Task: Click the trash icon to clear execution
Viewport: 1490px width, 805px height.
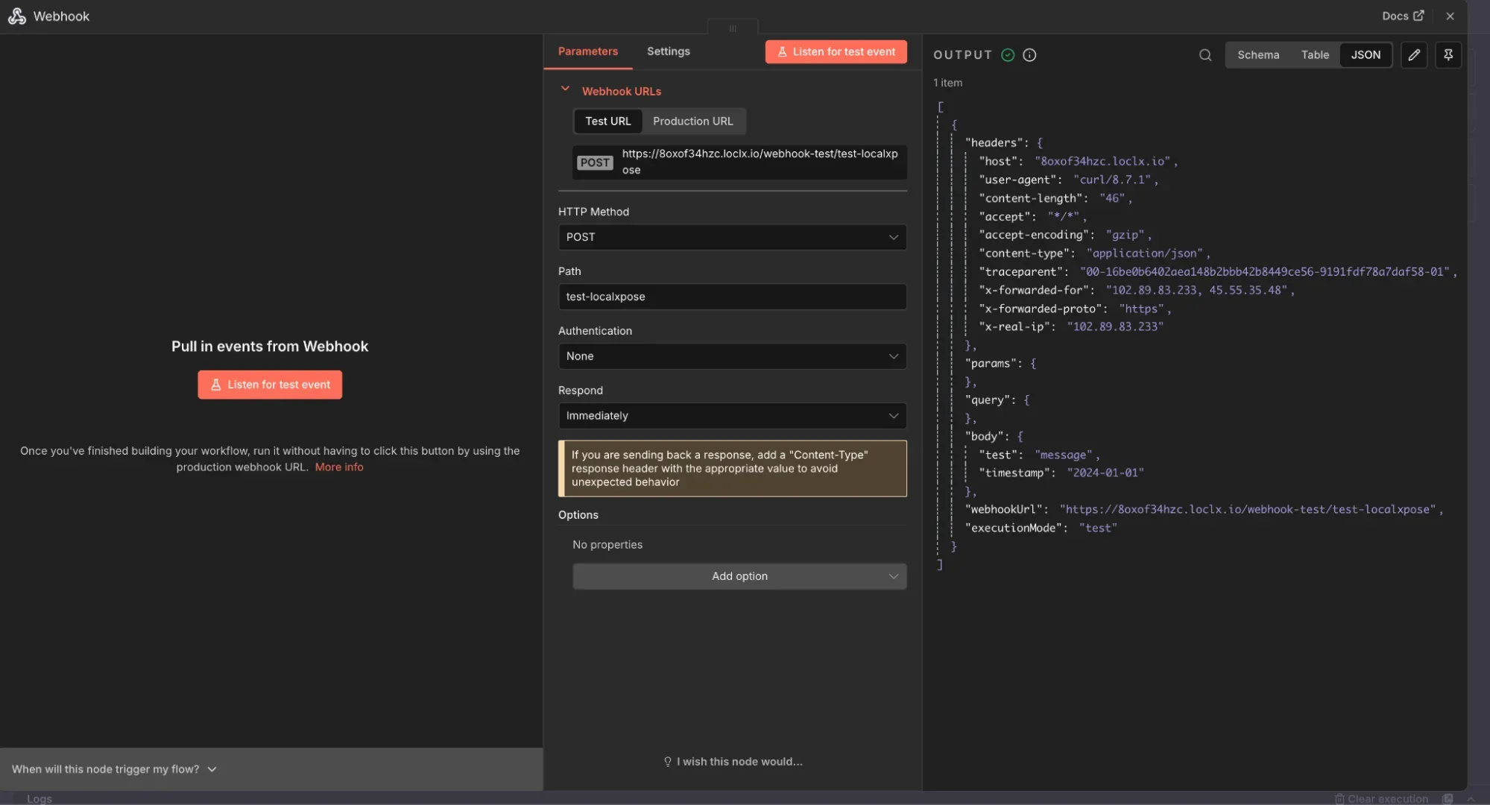Action: click(x=1341, y=798)
